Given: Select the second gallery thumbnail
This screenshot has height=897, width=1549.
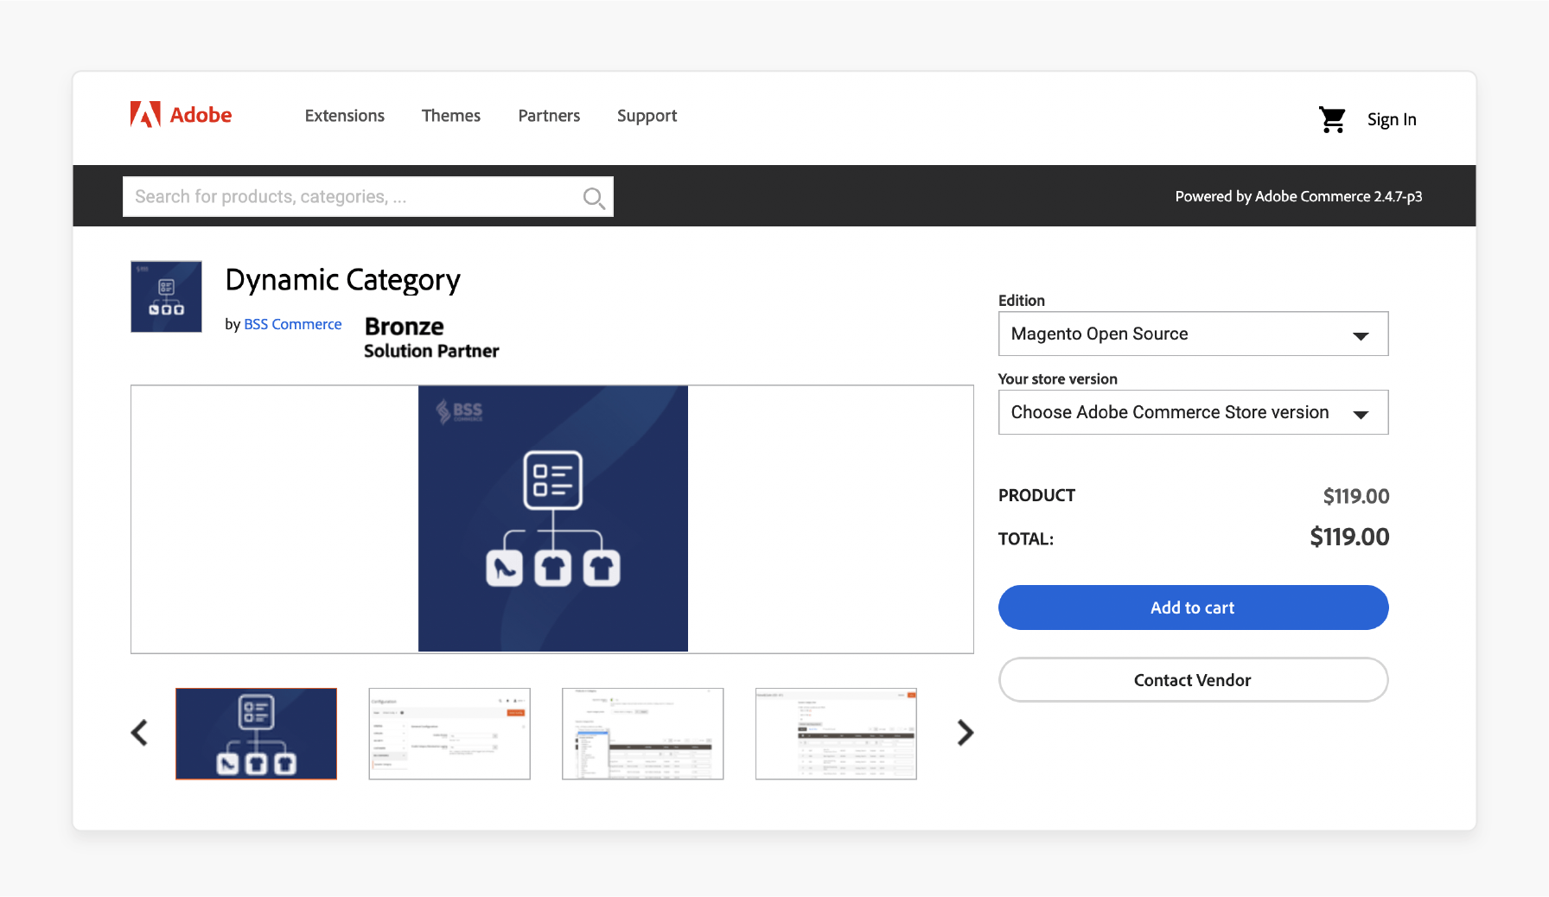Looking at the screenshot, I should pyautogui.click(x=449, y=733).
